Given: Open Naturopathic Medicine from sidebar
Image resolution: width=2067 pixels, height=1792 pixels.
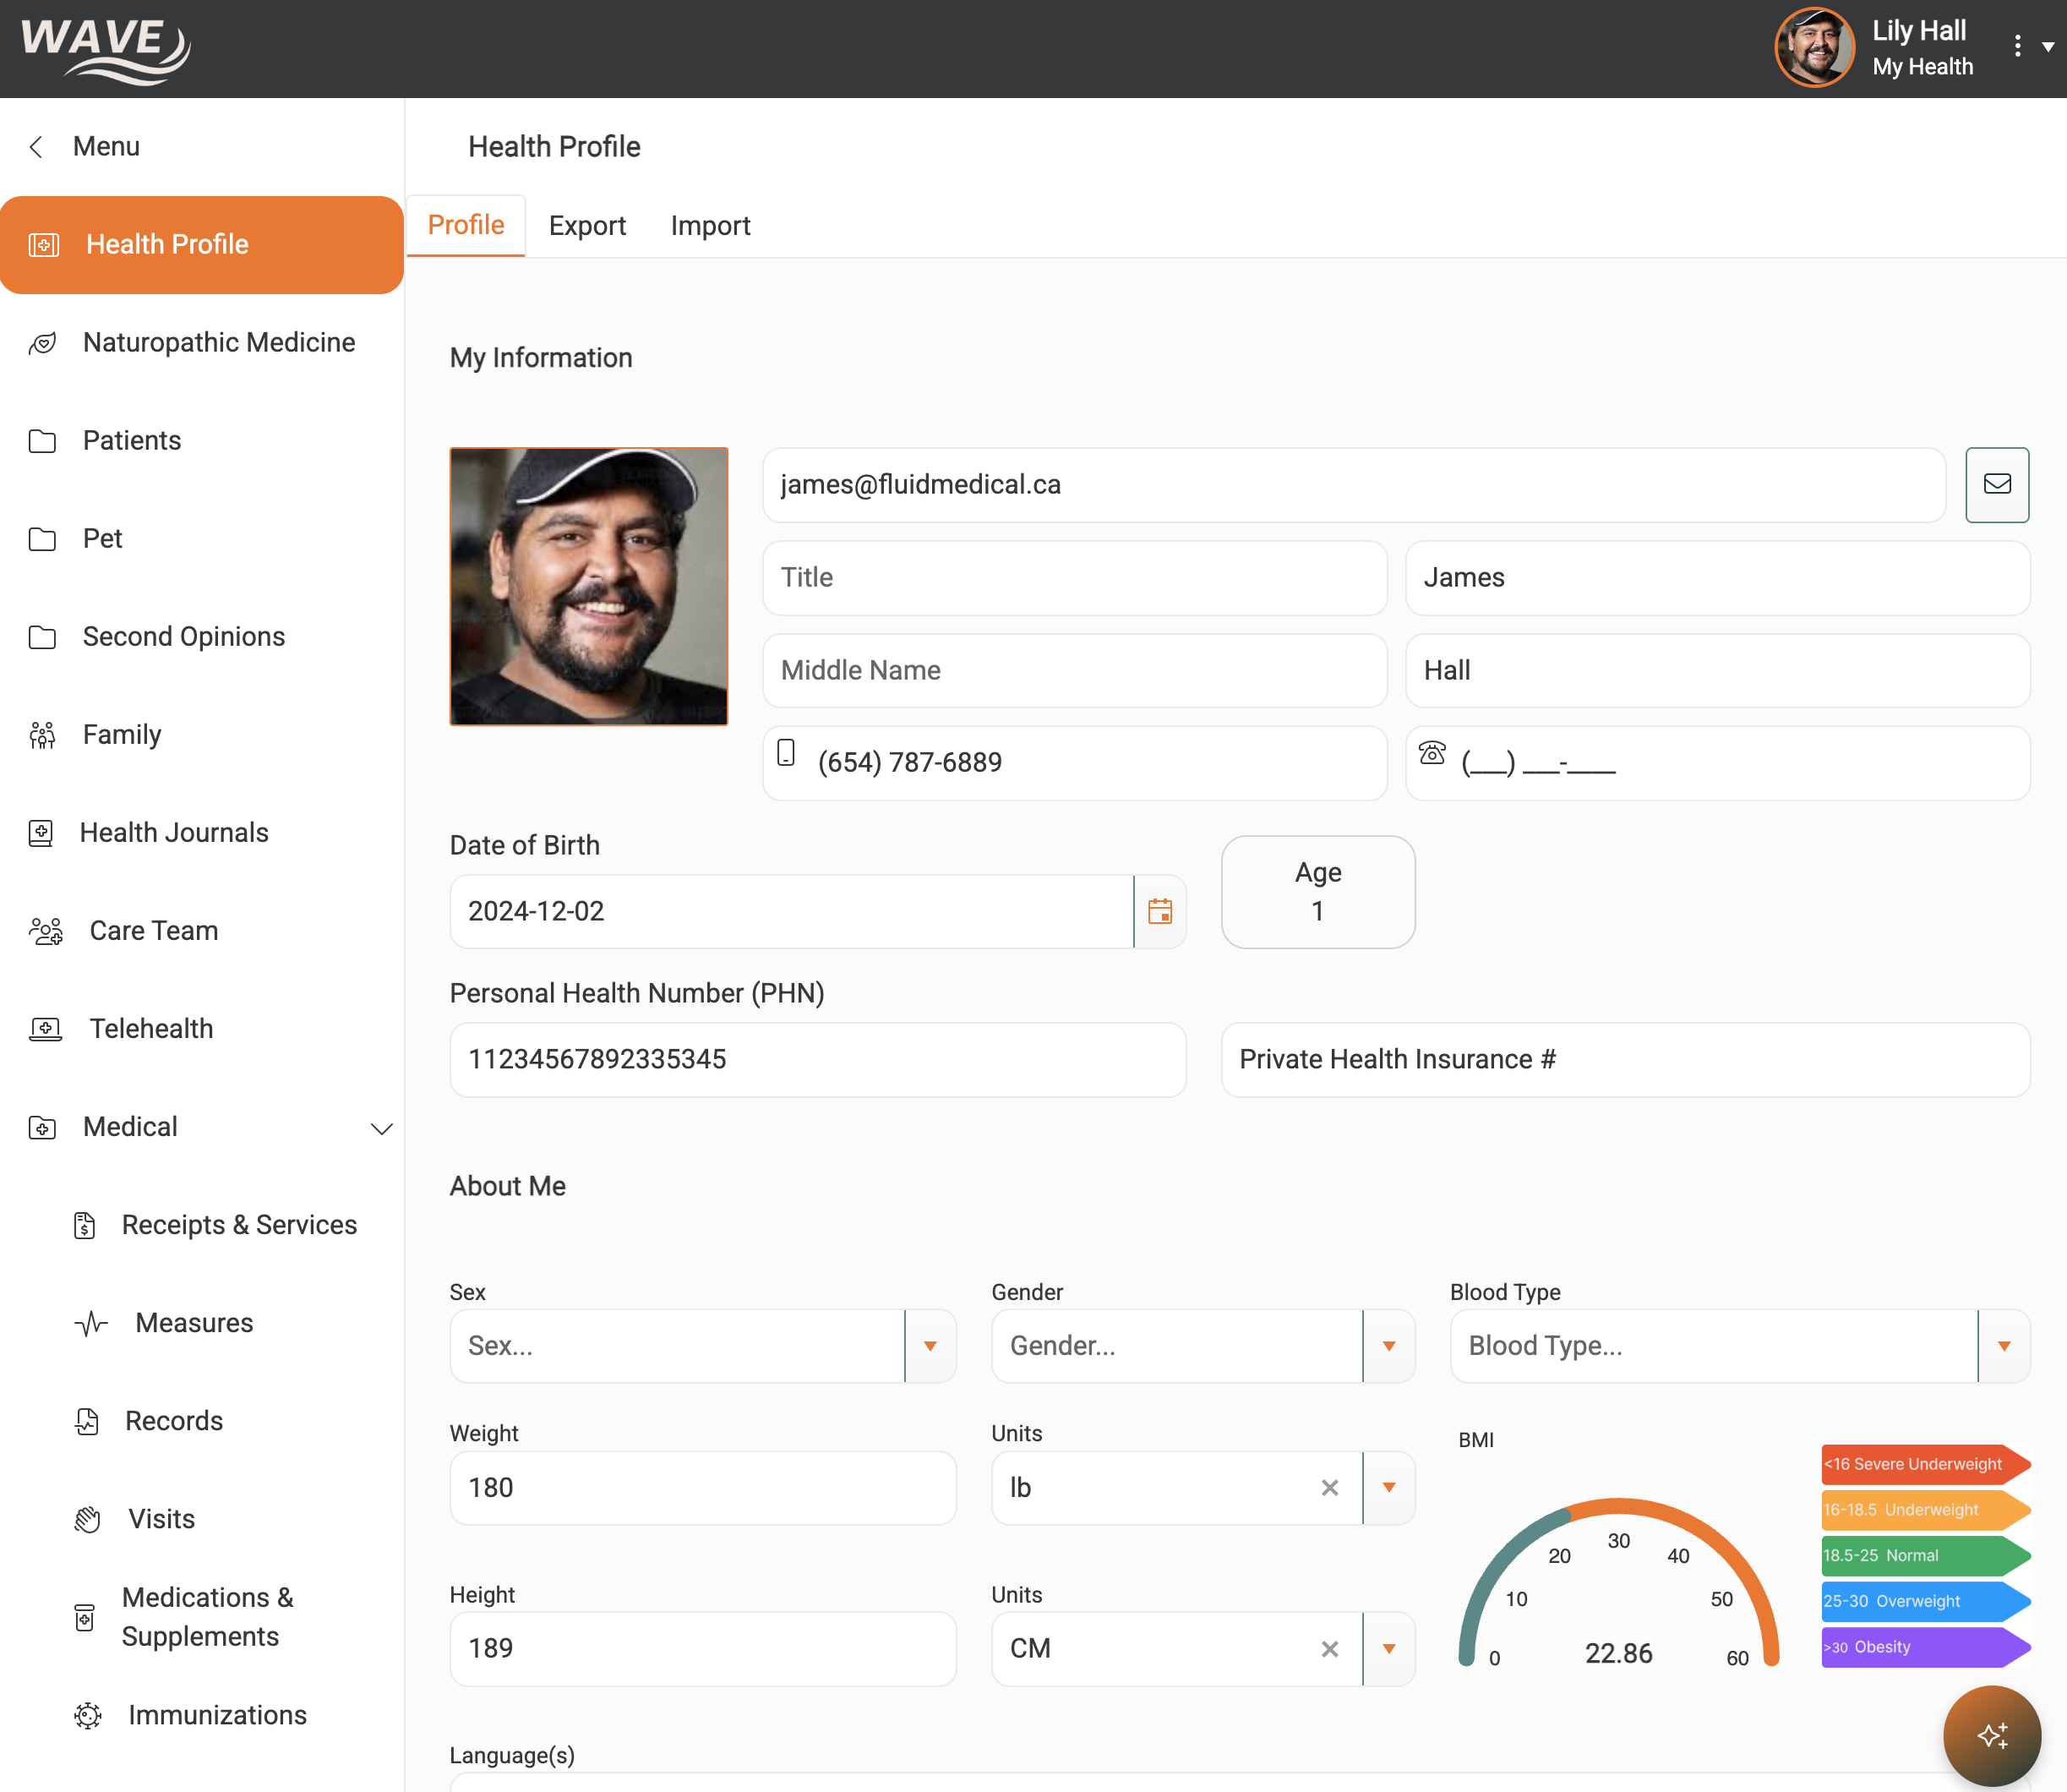Looking at the screenshot, I should point(218,342).
